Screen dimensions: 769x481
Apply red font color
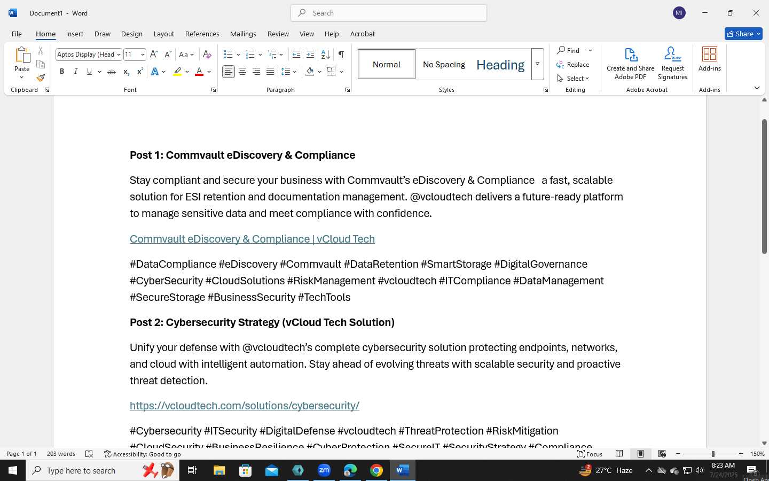[199, 72]
